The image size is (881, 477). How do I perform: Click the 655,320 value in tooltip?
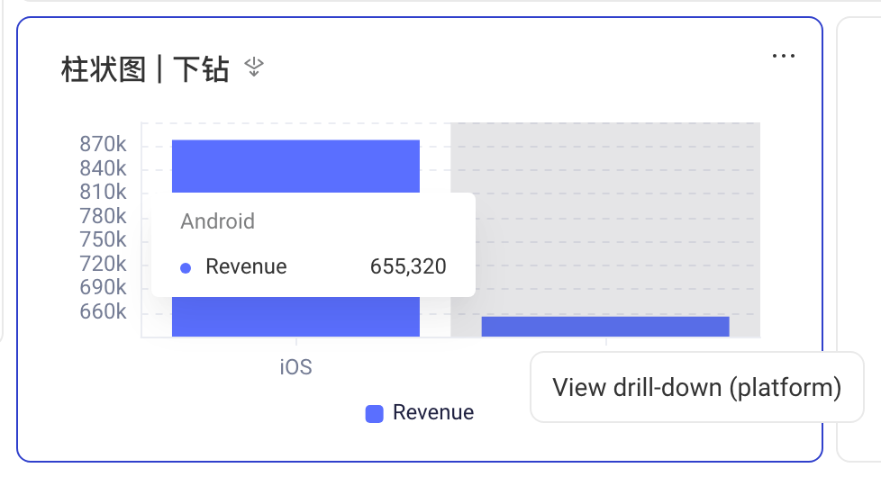pos(408,266)
